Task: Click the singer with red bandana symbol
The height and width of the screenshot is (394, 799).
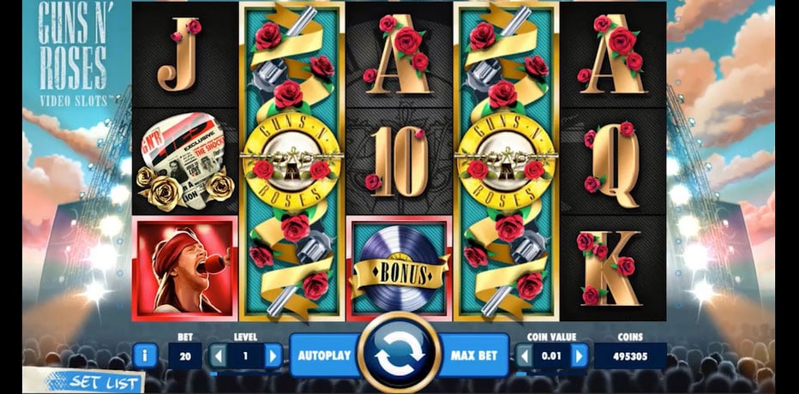Action: pos(185,268)
